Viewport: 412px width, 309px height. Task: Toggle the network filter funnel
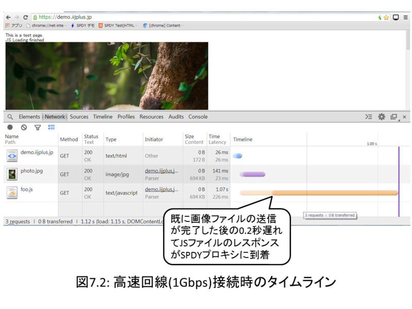pos(38,128)
